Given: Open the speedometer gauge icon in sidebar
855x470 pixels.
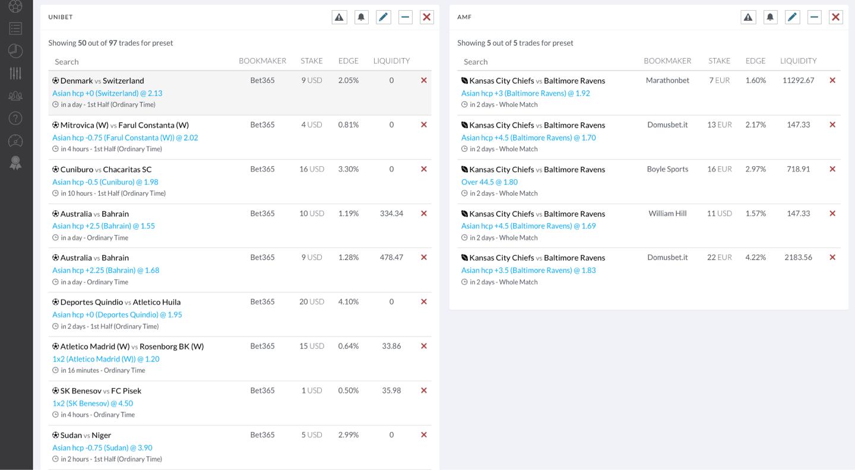Looking at the screenshot, I should click(15, 141).
